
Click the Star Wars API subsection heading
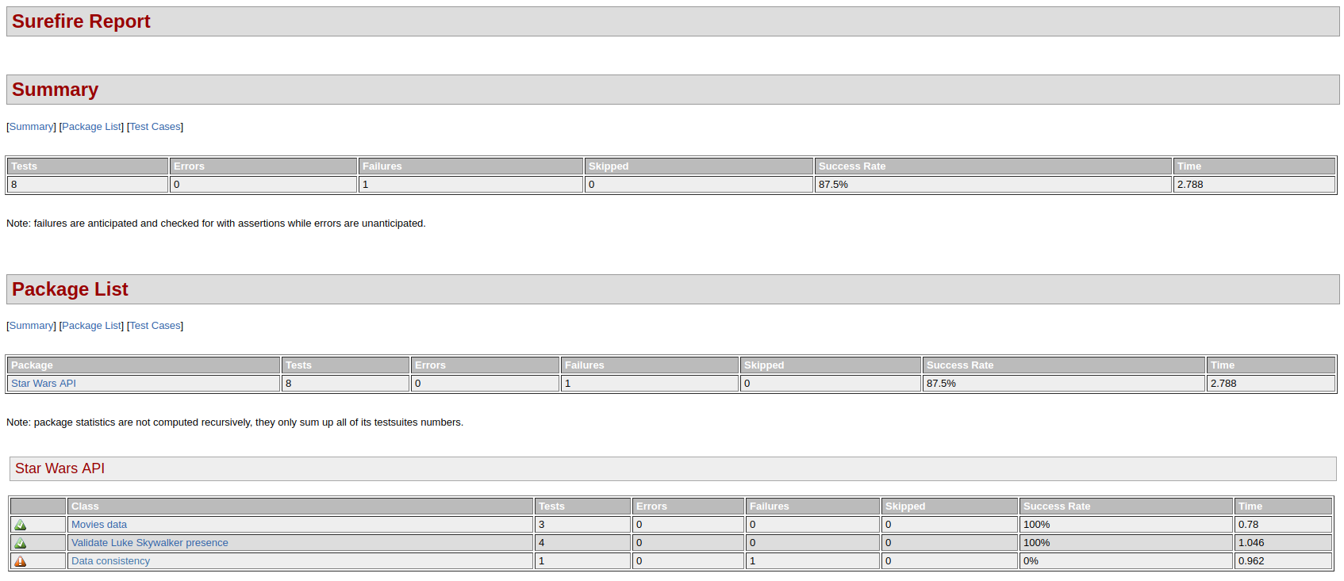tap(60, 468)
